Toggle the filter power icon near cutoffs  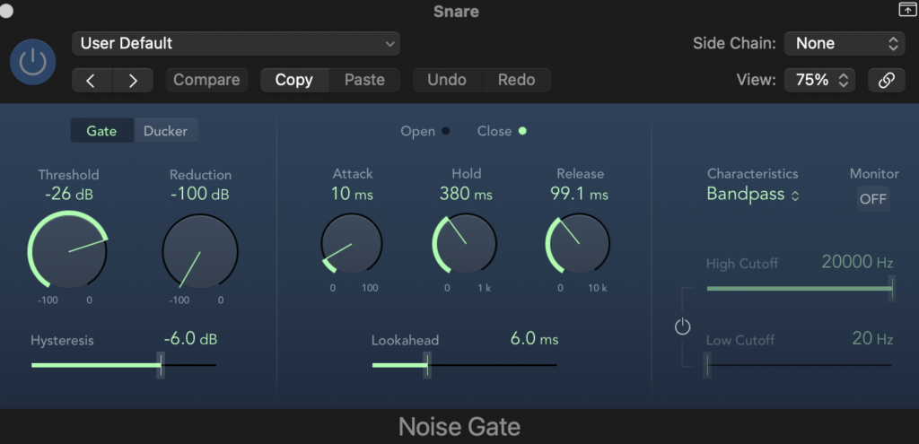[x=683, y=327]
